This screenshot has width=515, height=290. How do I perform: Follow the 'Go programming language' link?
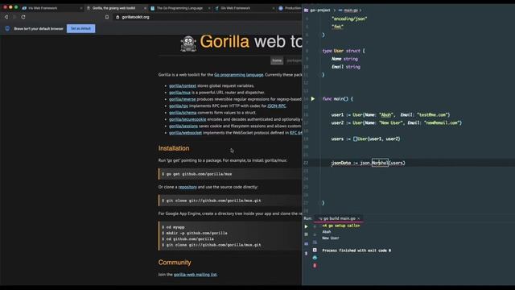[x=239, y=75]
